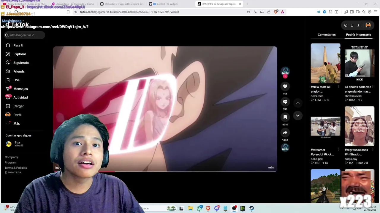Show hidden system tray icons chevron
380x213 pixels.
(341, 208)
